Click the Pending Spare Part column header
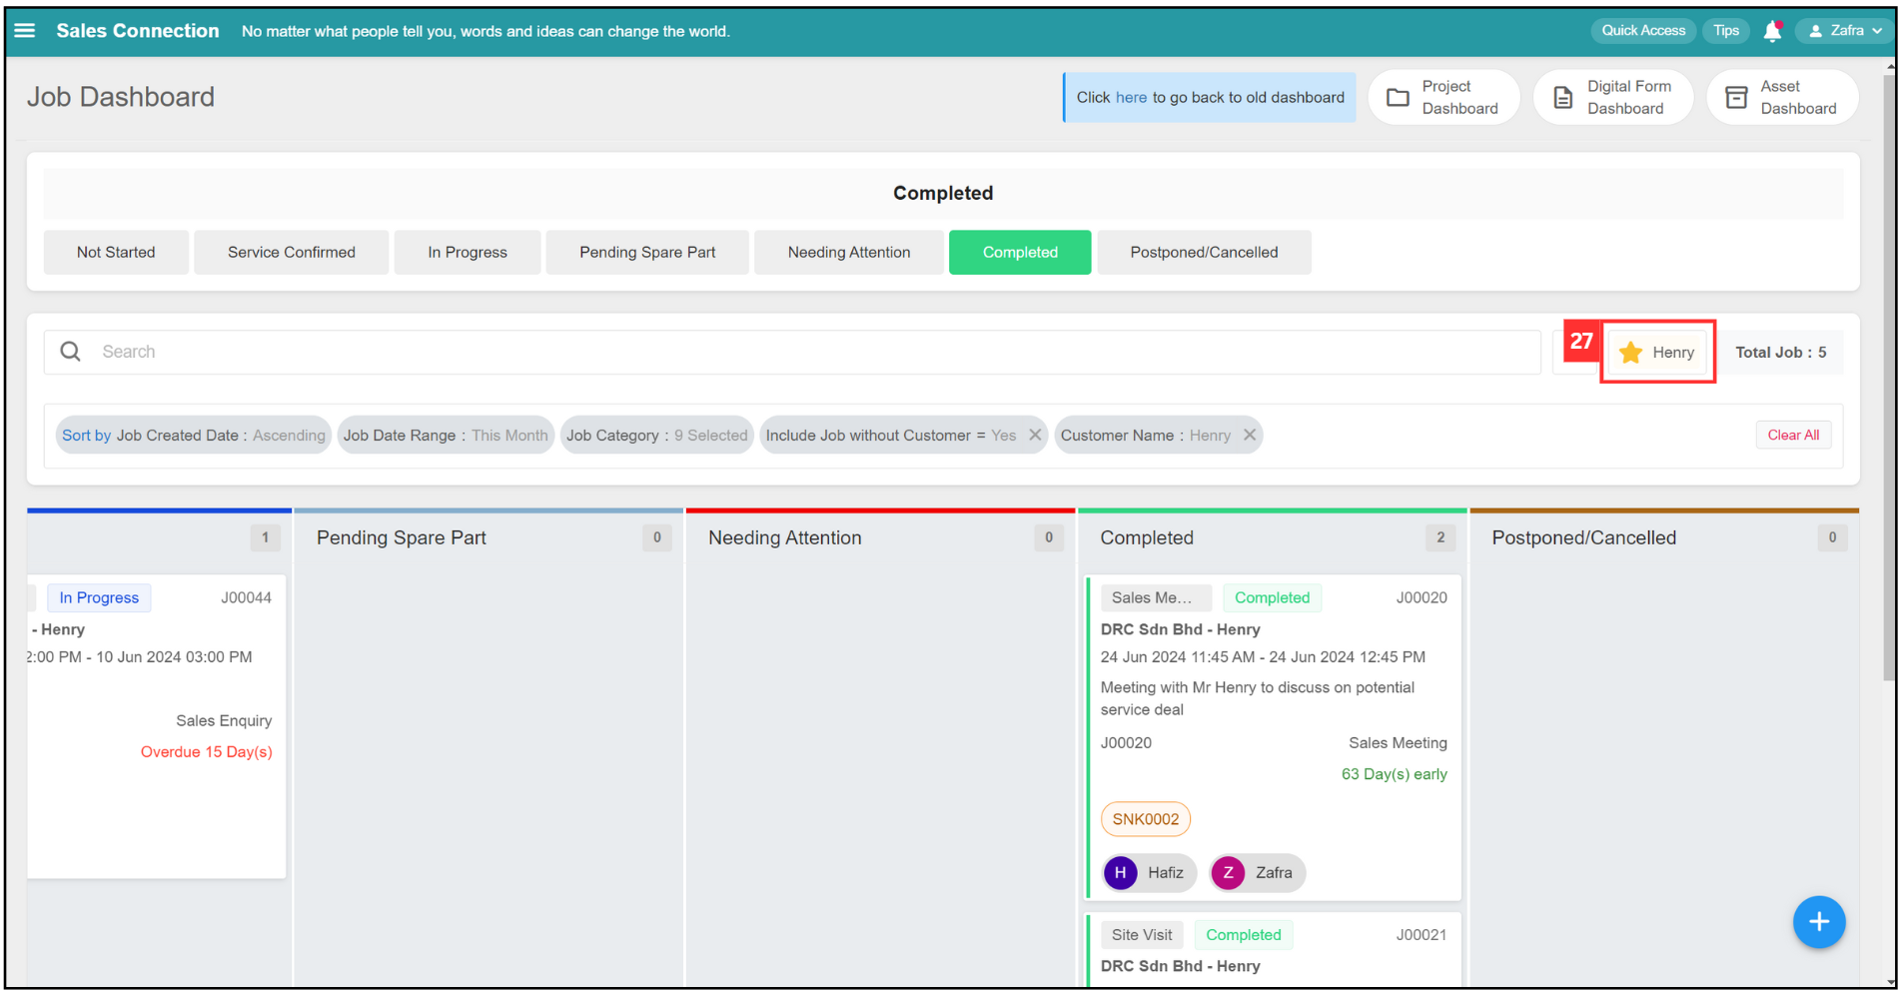The height and width of the screenshot is (996, 1901). pos(402,537)
